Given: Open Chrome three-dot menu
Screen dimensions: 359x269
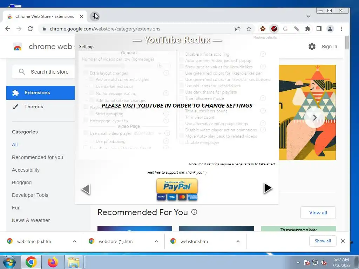Looking at the screenshot, I should pyautogui.click(x=341, y=29).
